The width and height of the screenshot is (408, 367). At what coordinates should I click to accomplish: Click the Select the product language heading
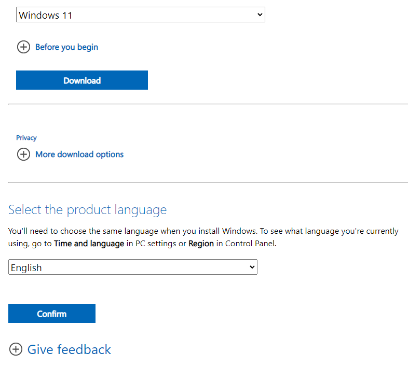(88, 210)
